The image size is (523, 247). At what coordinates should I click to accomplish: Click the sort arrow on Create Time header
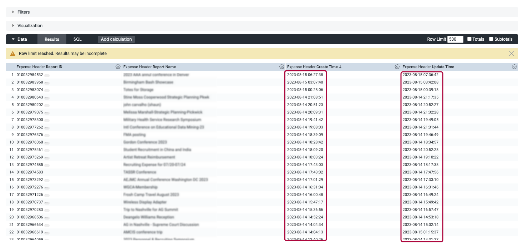[341, 67]
